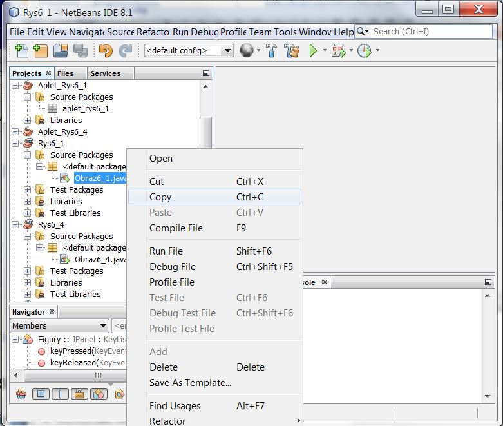503x426 pixels.
Task: Choose Copy in the context menu
Action: [x=214, y=197]
